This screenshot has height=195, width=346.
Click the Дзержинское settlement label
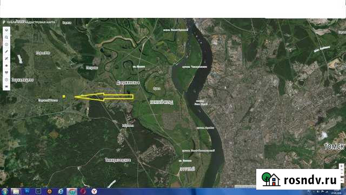tap(128, 83)
